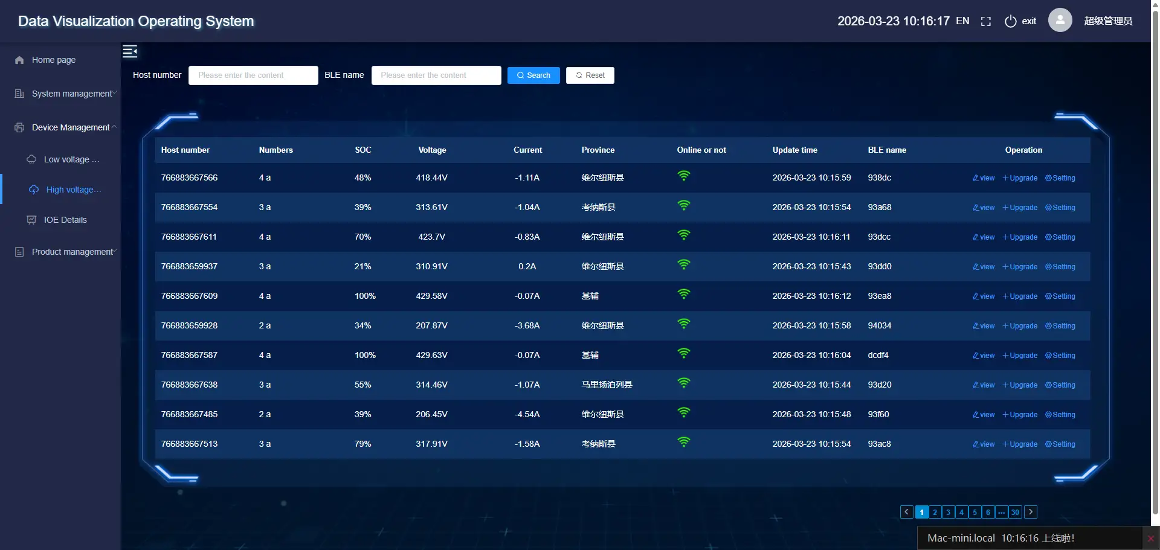Click wifi online icon for host 766883667566
Image resolution: width=1160 pixels, height=550 pixels.
(683, 176)
